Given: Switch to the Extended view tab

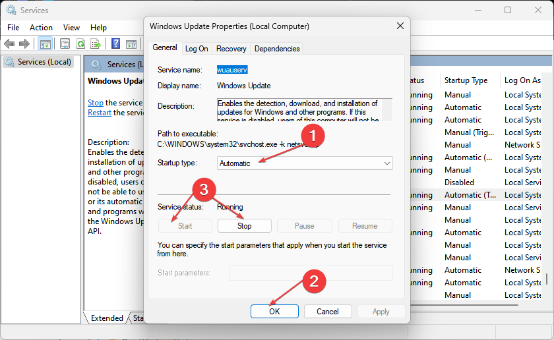Looking at the screenshot, I should click(107, 318).
